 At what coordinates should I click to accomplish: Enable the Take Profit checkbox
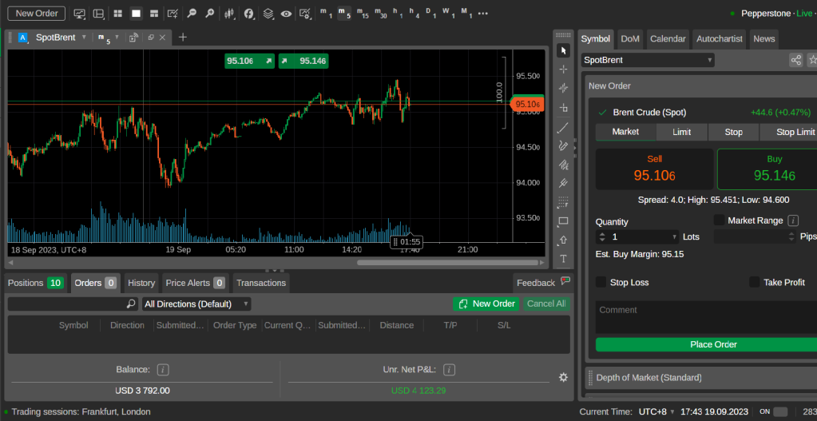click(x=755, y=283)
